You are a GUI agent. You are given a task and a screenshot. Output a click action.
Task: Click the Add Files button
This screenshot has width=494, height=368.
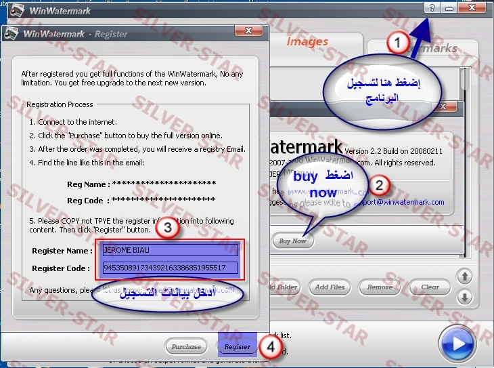(x=330, y=287)
